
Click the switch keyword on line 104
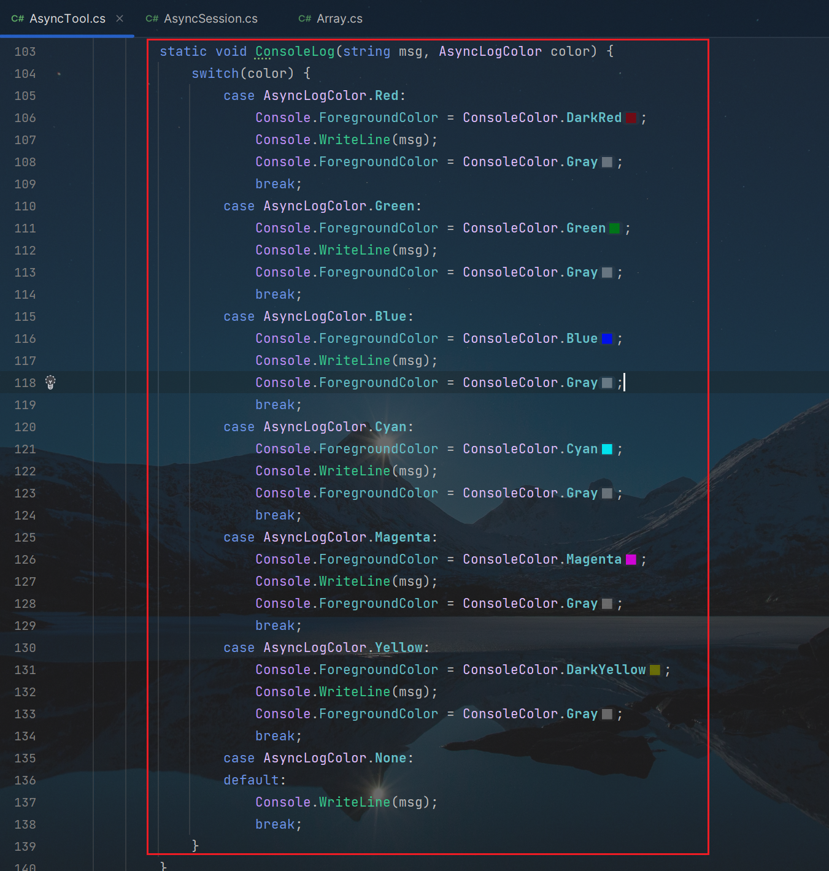tap(215, 74)
